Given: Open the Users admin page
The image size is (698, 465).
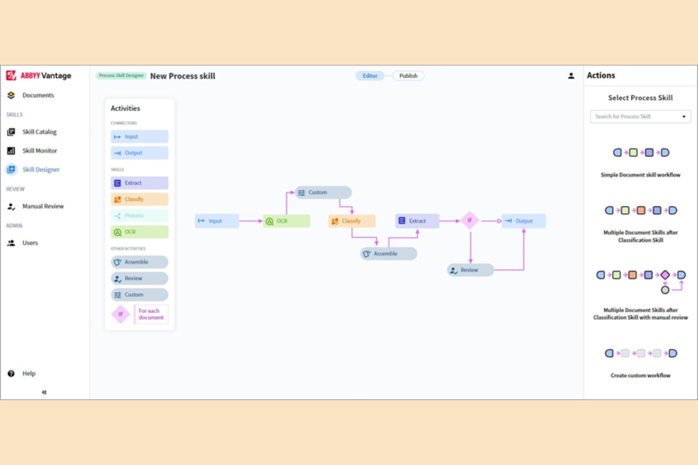Looking at the screenshot, I should 30,243.
